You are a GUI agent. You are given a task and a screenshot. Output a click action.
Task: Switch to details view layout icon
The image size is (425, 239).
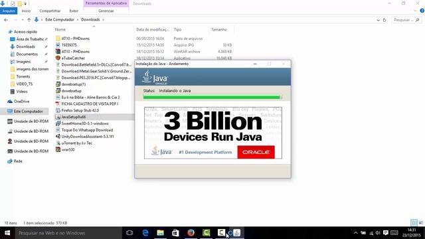(x=414, y=223)
